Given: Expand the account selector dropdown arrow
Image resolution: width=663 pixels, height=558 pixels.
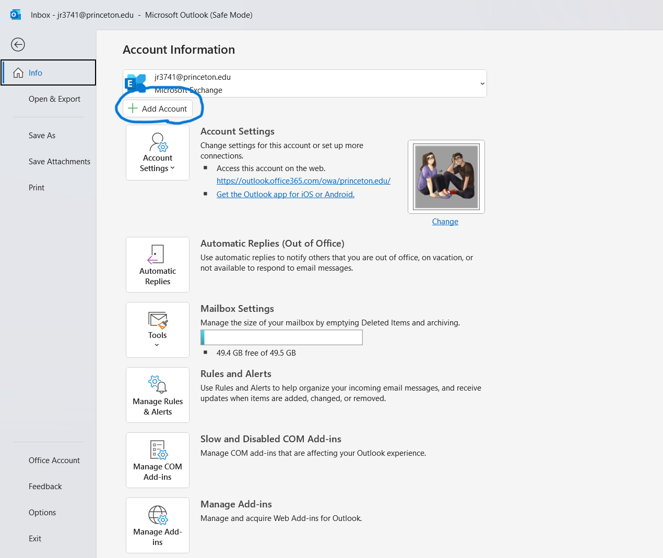Looking at the screenshot, I should (x=482, y=83).
